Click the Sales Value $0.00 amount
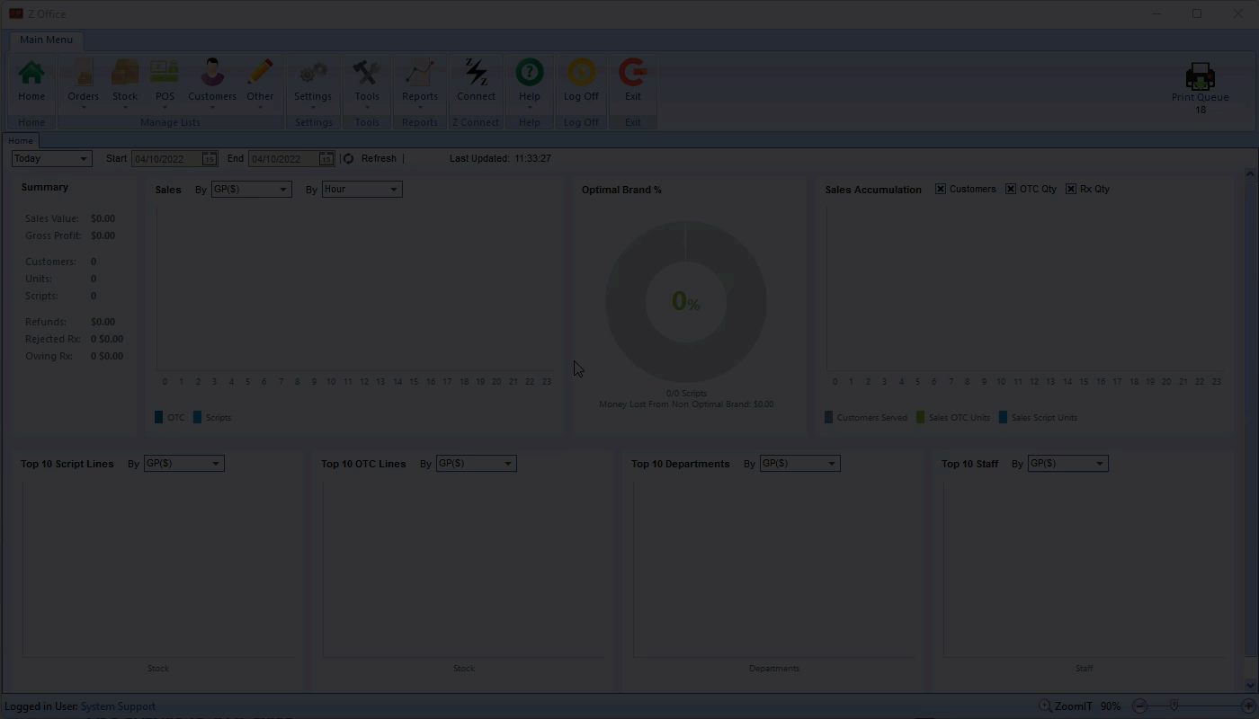The image size is (1259, 719). pyautogui.click(x=103, y=218)
